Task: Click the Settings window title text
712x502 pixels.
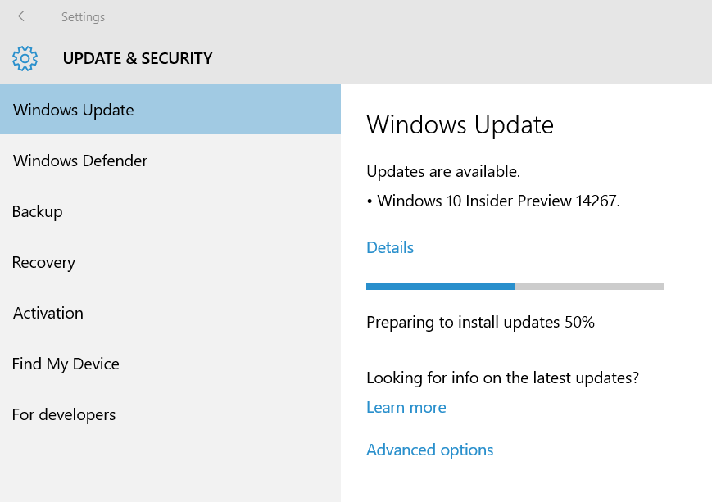Action: click(83, 16)
